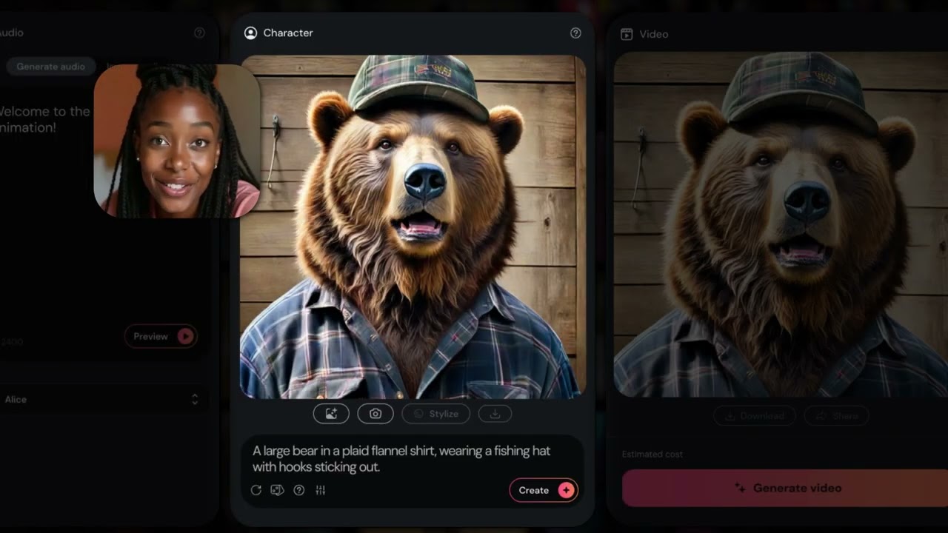This screenshot has height=533, width=948.
Task: Click the Character panel help icon
Action: tap(575, 33)
